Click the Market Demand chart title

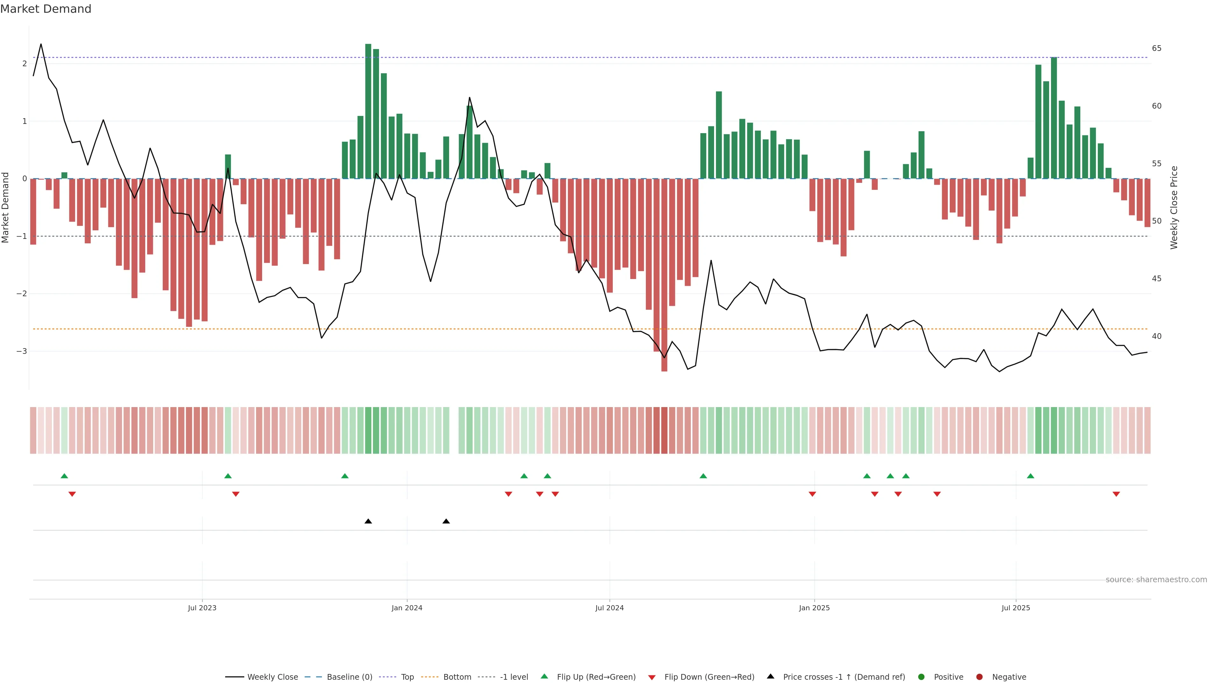click(x=46, y=9)
